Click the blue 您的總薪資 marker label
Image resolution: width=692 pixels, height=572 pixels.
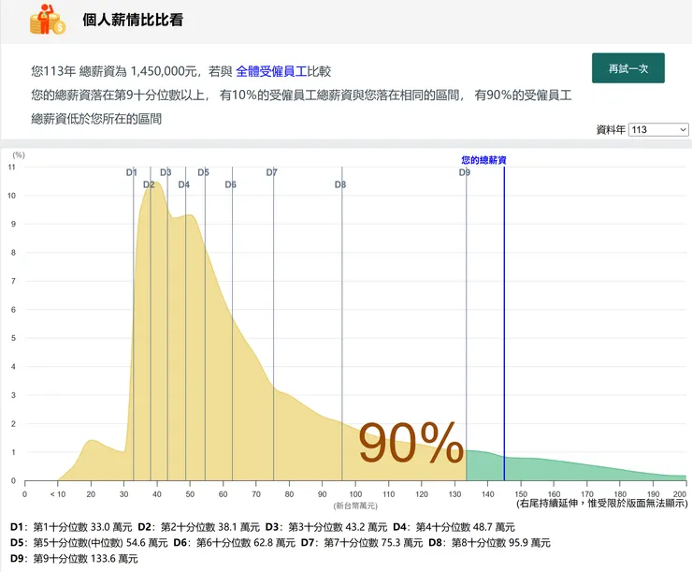483,160
